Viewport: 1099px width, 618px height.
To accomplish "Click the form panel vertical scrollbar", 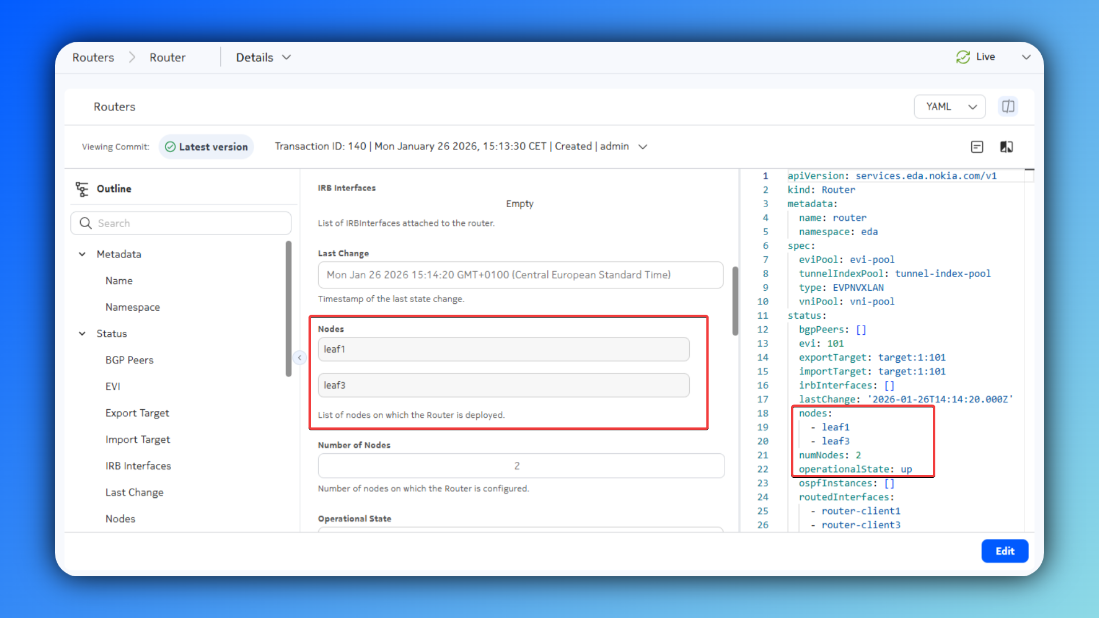I will [x=735, y=300].
